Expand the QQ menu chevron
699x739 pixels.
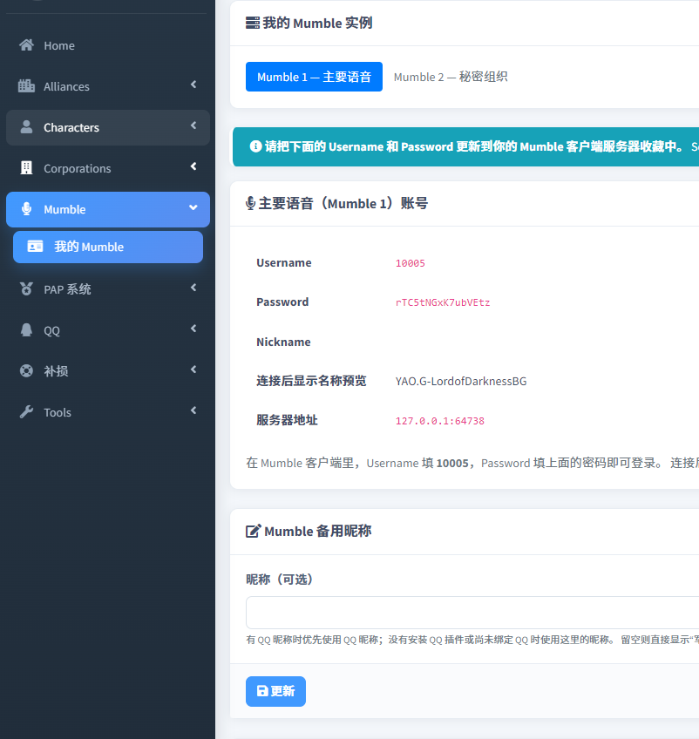coord(193,329)
